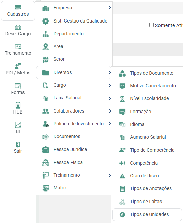183x223 pixels.
Task: Click the Cadastros sidebar icon
Action: pos(18,8)
